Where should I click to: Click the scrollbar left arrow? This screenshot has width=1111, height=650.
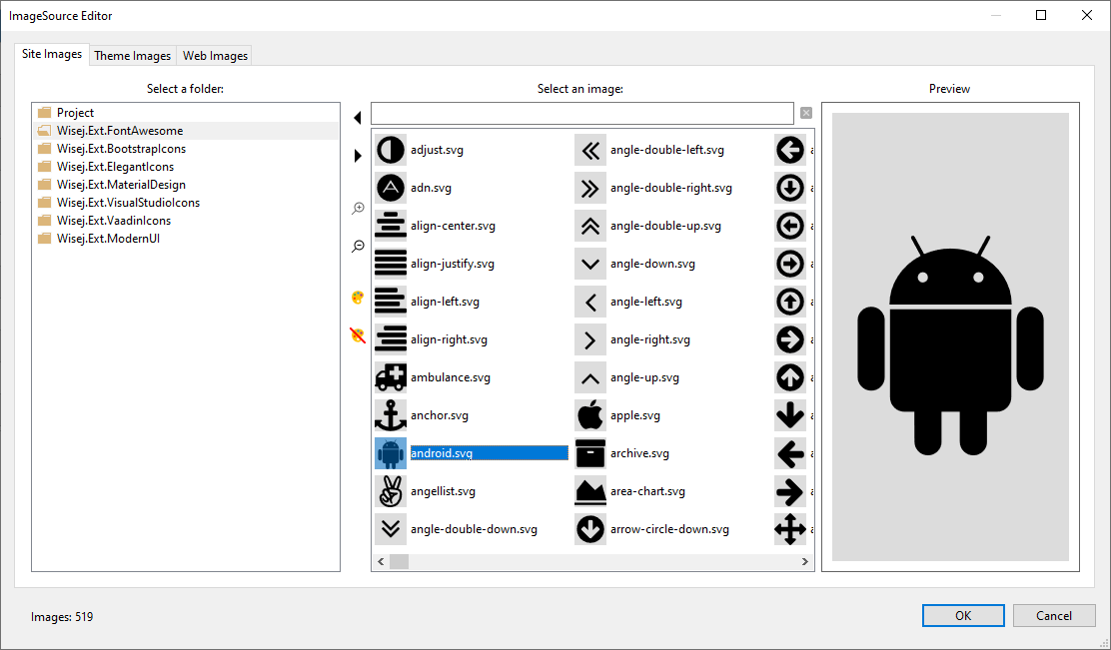[382, 561]
